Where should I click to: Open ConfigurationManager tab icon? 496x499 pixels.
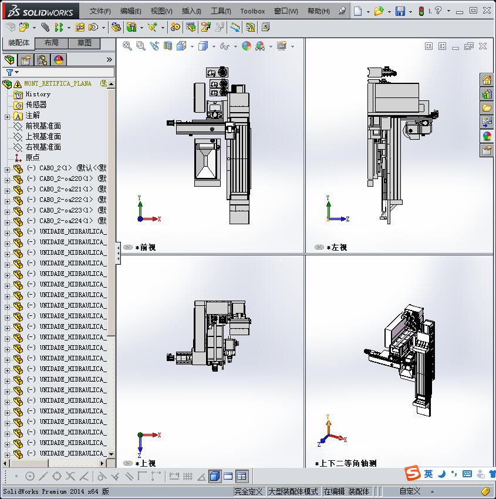pos(42,60)
